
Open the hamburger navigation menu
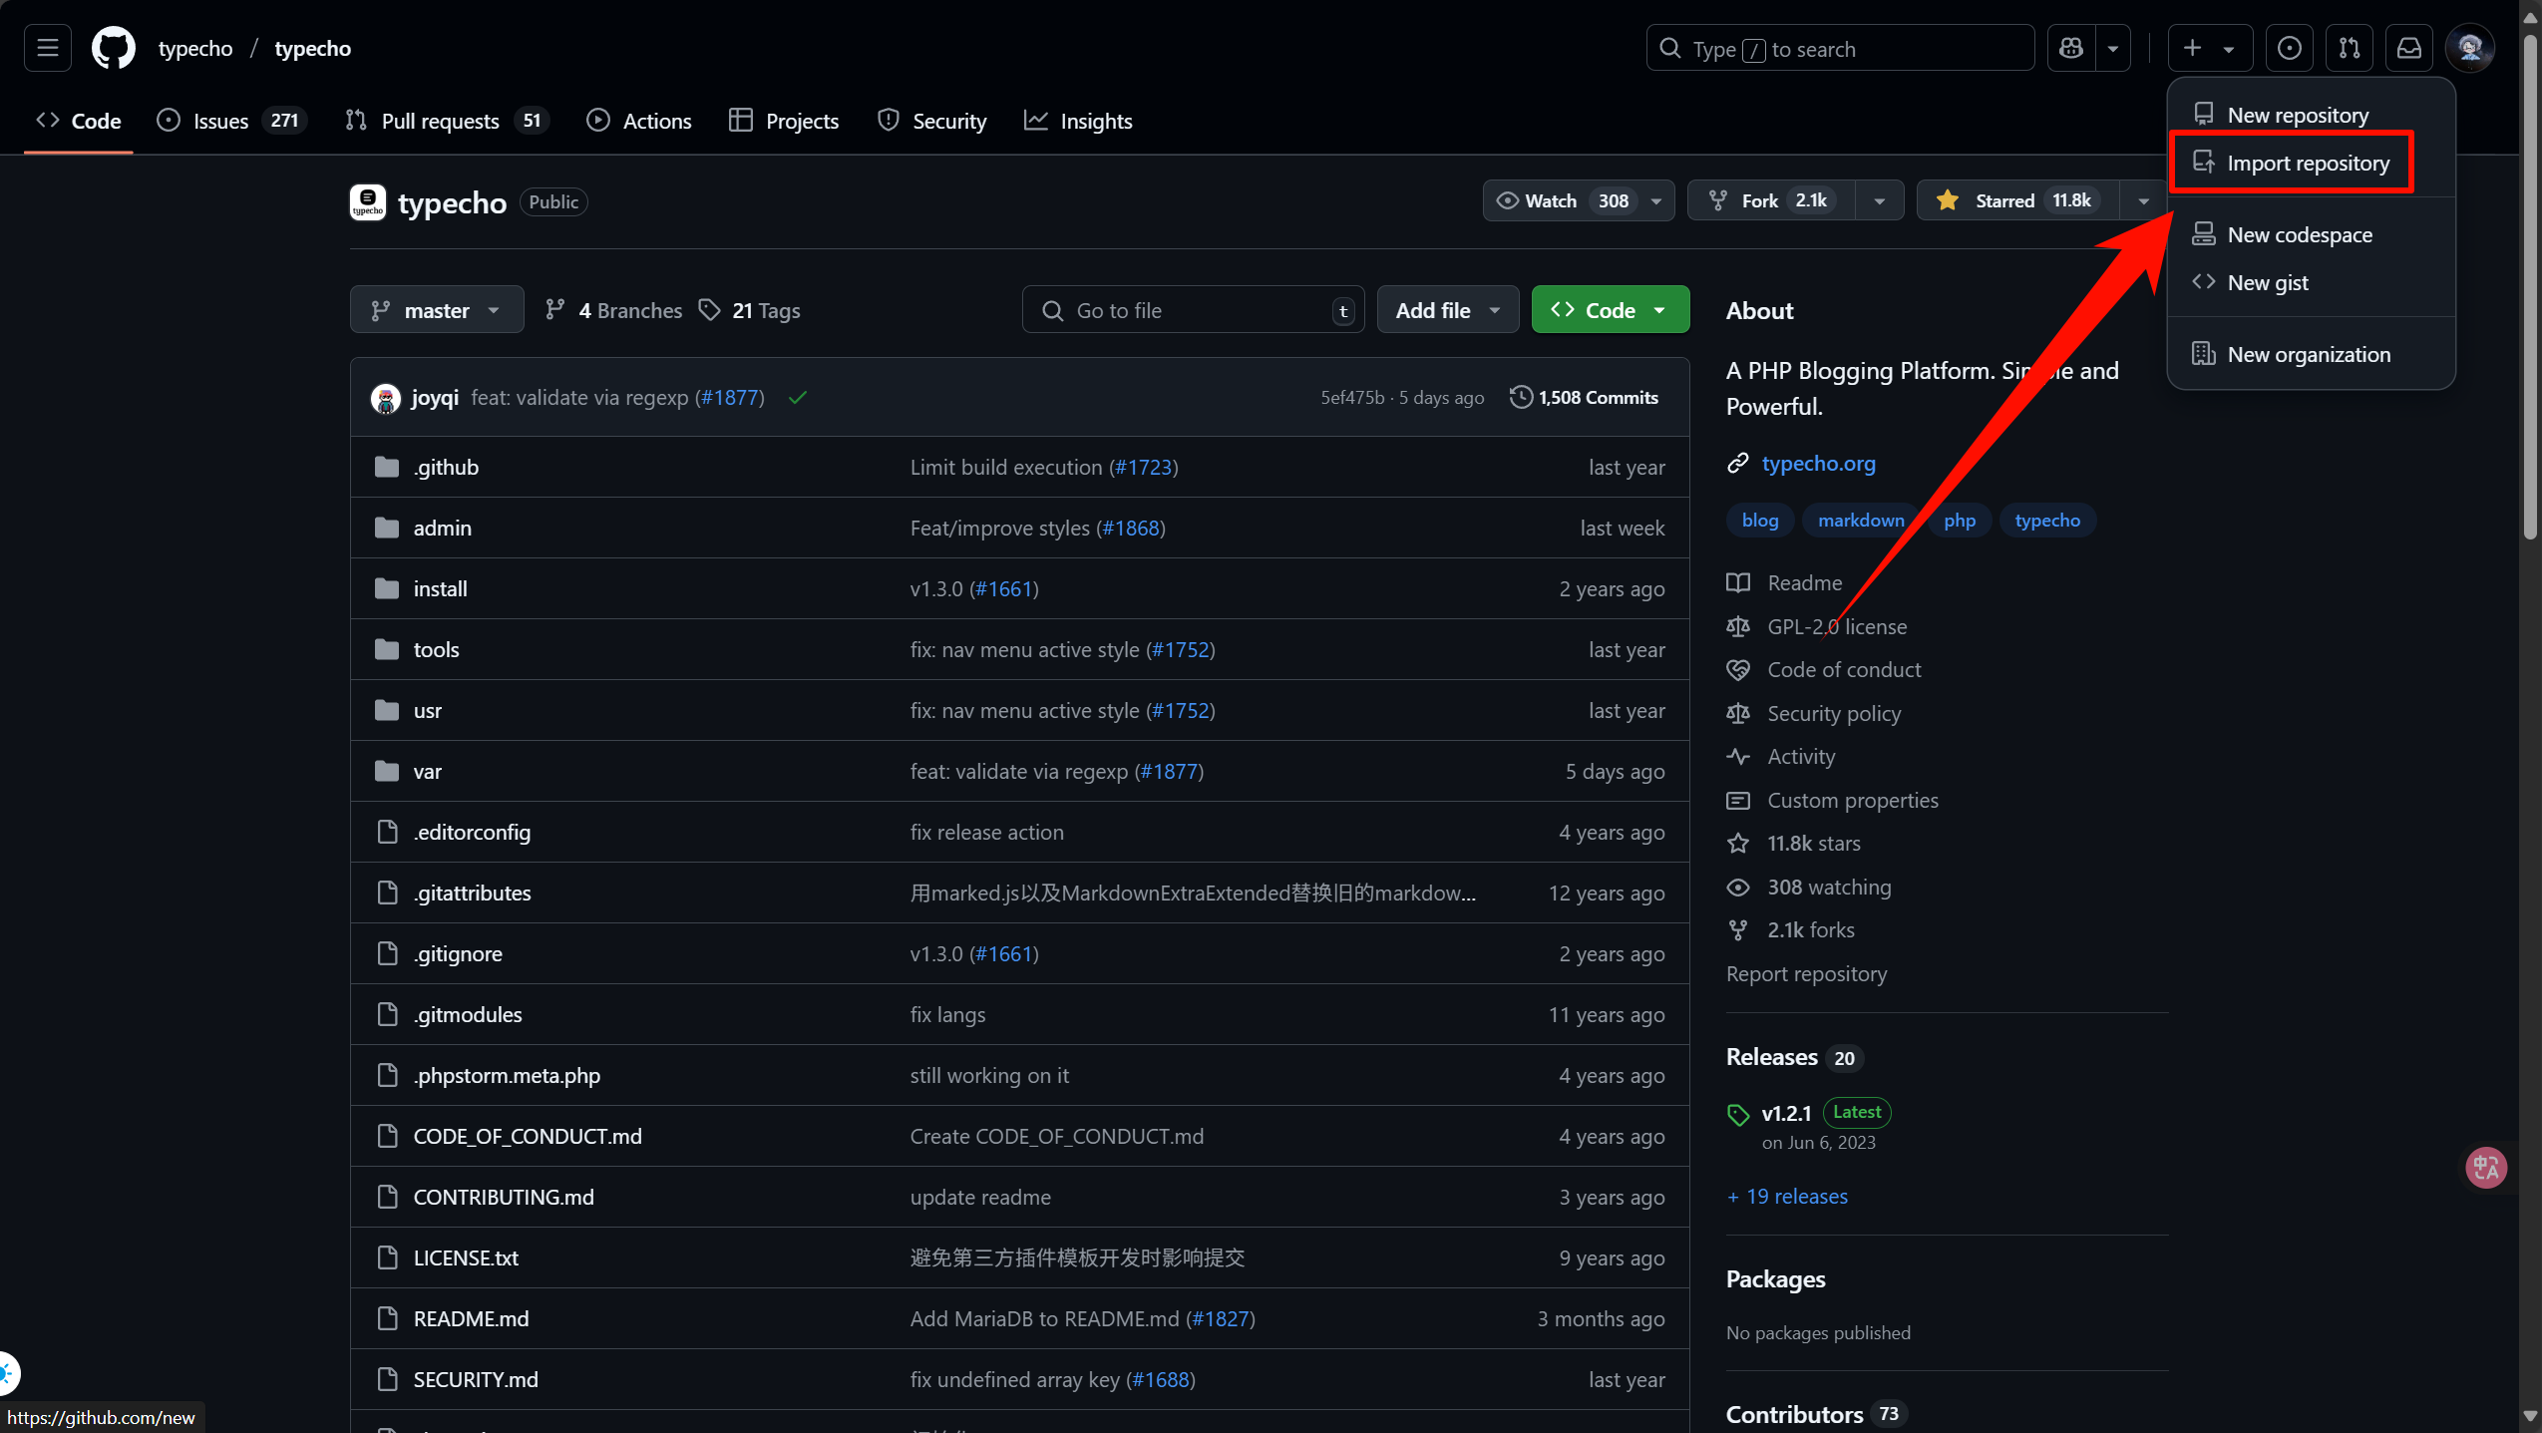[48, 48]
